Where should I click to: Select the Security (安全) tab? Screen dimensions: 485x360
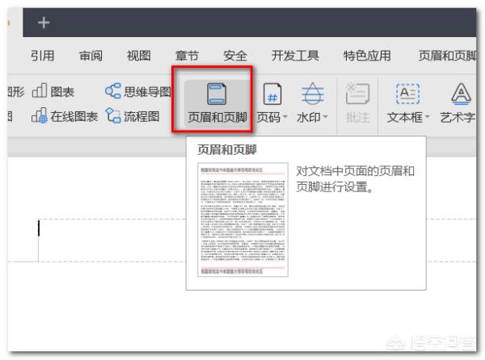235,56
